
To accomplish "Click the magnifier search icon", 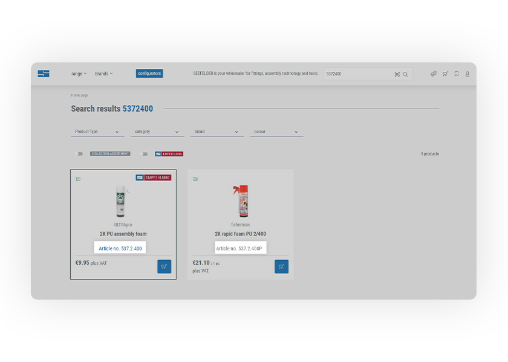I will pyautogui.click(x=405, y=74).
